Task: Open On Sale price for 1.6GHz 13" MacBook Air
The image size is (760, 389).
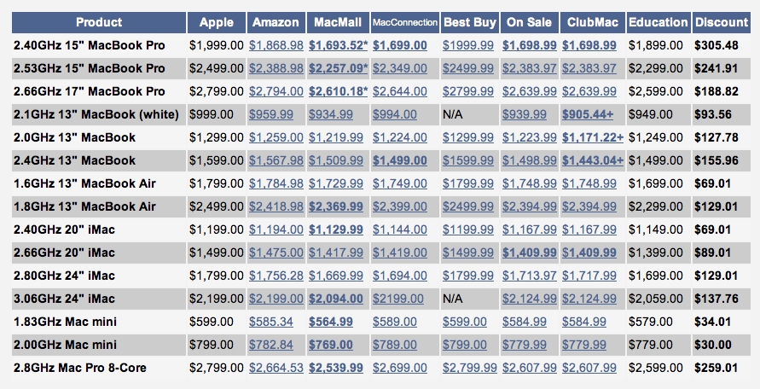Action: pyautogui.click(x=530, y=183)
